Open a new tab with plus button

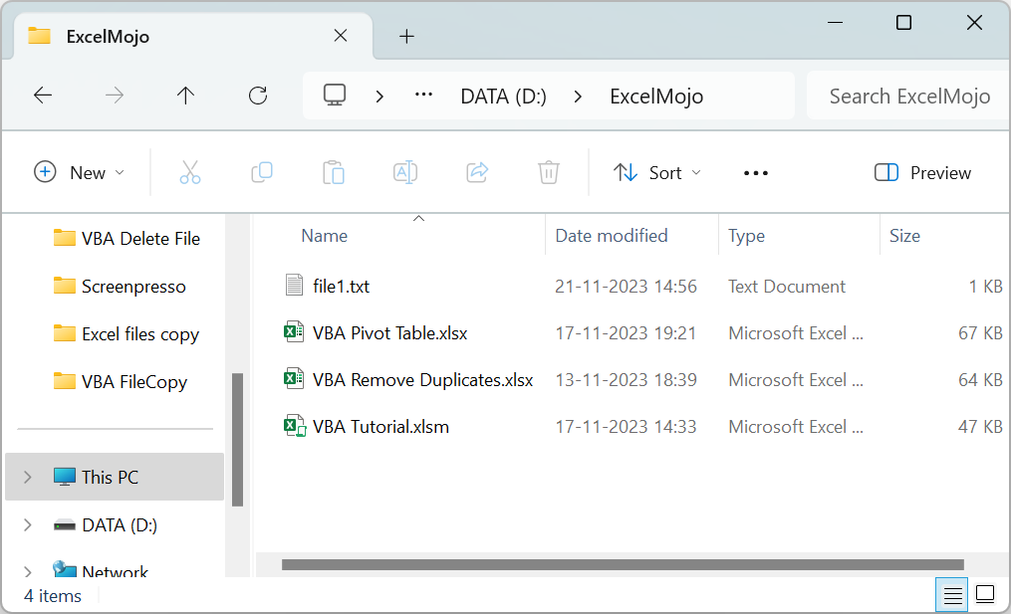coord(406,36)
